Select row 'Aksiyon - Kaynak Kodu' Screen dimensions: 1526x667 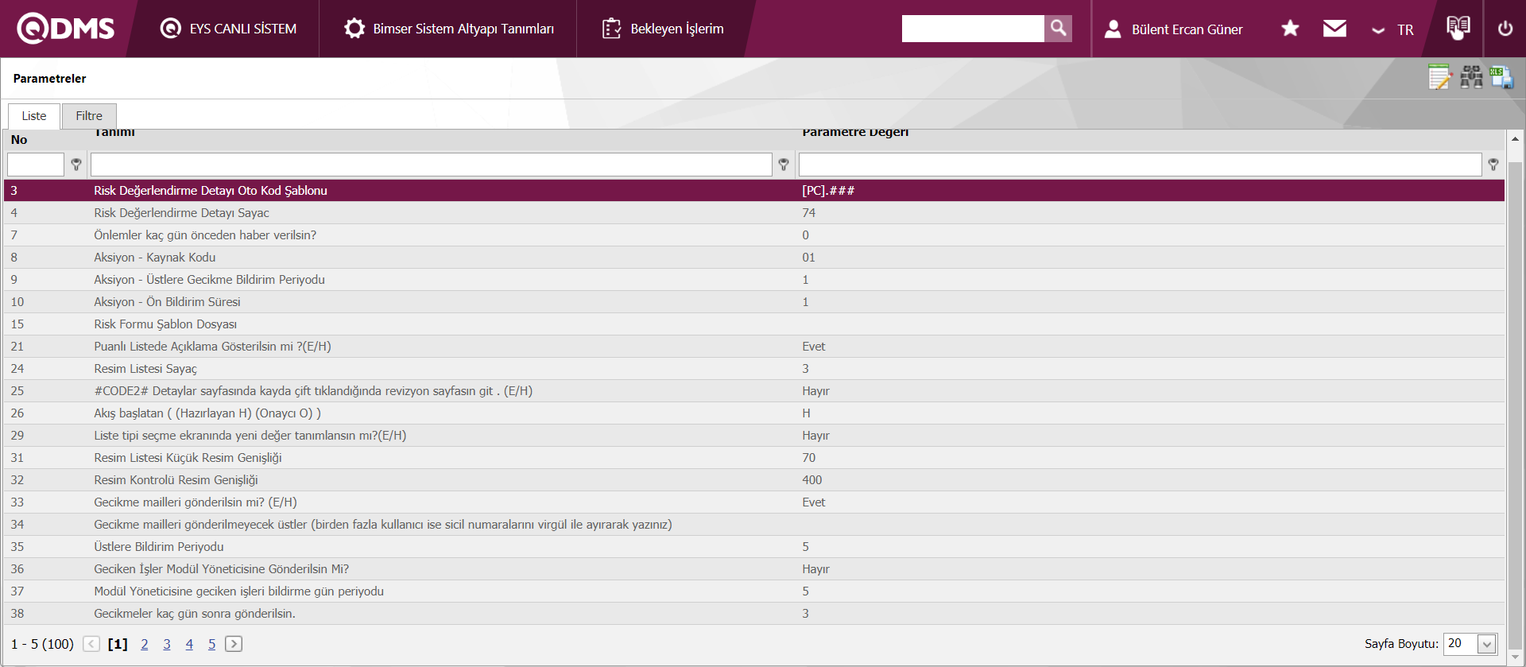click(x=754, y=258)
